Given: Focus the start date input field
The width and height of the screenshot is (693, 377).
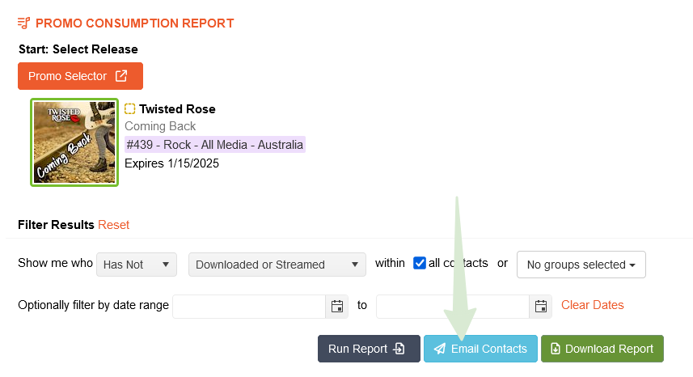Looking at the screenshot, I should 249,306.
